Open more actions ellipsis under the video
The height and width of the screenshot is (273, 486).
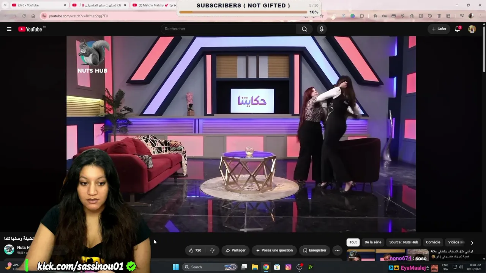[337, 250]
